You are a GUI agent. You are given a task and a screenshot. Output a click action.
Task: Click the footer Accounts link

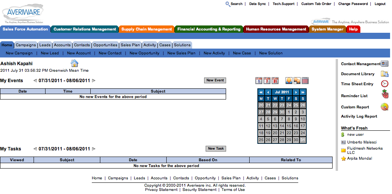pyautogui.click(x=159, y=178)
